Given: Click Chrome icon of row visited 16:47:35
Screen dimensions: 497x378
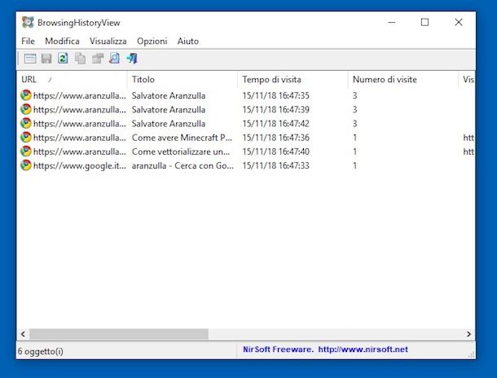Looking at the screenshot, I should pos(26,95).
